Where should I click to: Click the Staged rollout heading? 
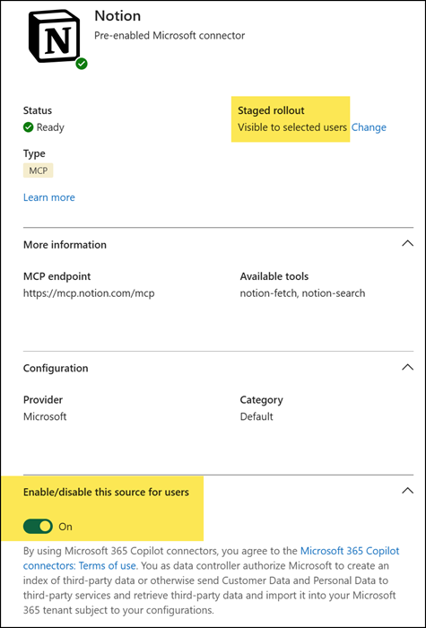[271, 110]
